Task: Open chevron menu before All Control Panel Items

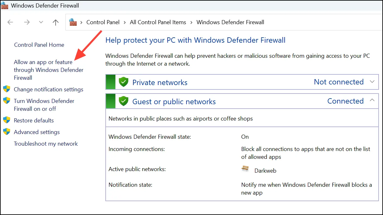Action: tap(125, 22)
